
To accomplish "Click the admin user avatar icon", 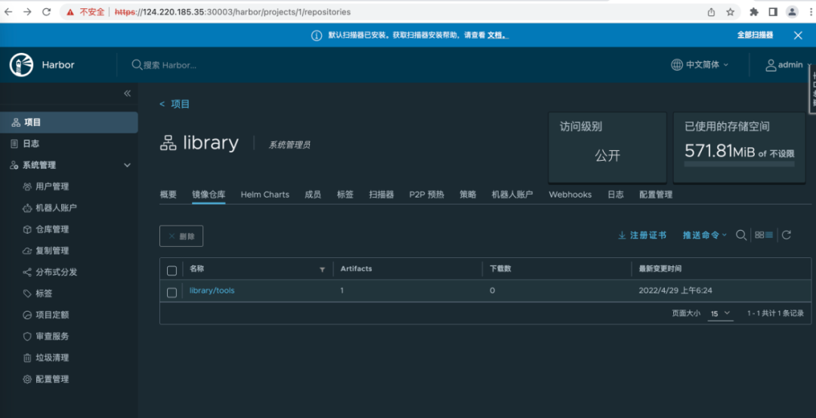I will click(771, 65).
